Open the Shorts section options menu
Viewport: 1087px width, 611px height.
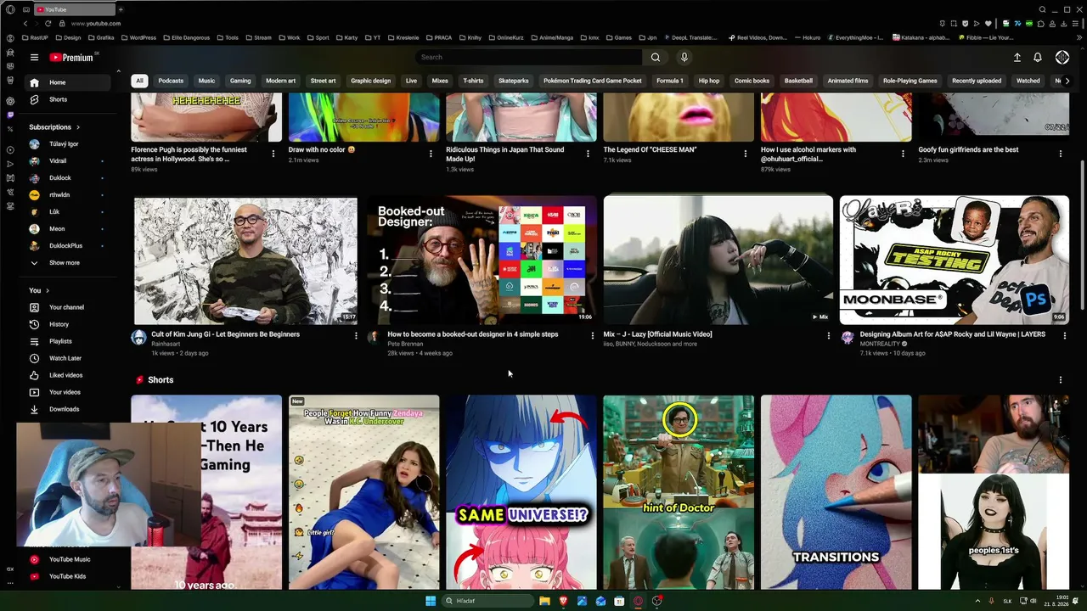pyautogui.click(x=1060, y=380)
